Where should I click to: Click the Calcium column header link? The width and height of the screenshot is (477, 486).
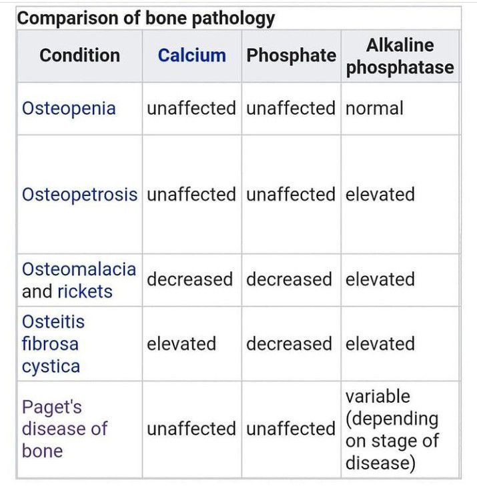[191, 55]
